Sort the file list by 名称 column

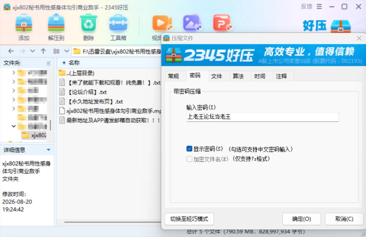coord(74,63)
